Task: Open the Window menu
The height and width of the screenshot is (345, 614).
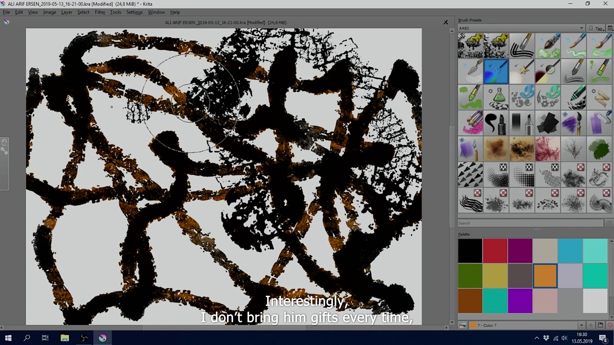Action: coord(156,12)
